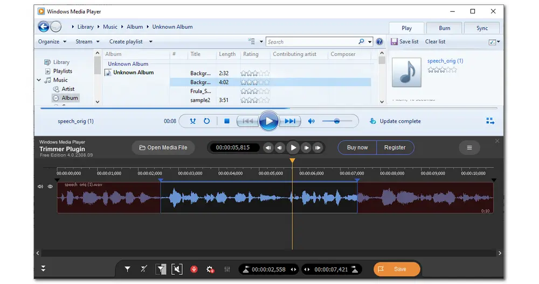Open the search options dropdown arrow
The image size is (539, 284).
click(370, 42)
